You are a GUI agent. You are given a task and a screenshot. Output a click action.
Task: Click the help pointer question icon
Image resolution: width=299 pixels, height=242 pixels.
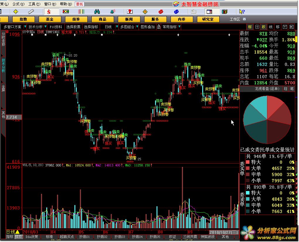click(242, 12)
